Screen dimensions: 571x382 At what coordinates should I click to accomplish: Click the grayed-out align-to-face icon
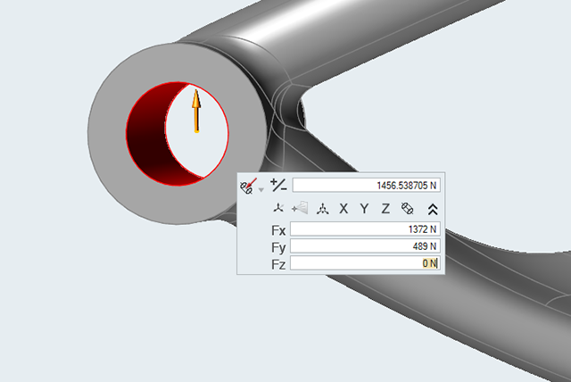click(x=300, y=209)
